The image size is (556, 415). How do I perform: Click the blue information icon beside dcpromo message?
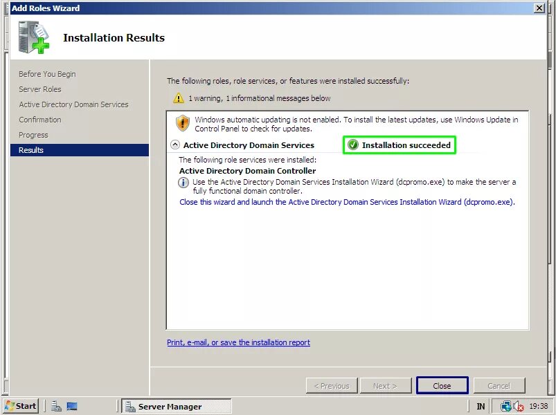[183, 183]
